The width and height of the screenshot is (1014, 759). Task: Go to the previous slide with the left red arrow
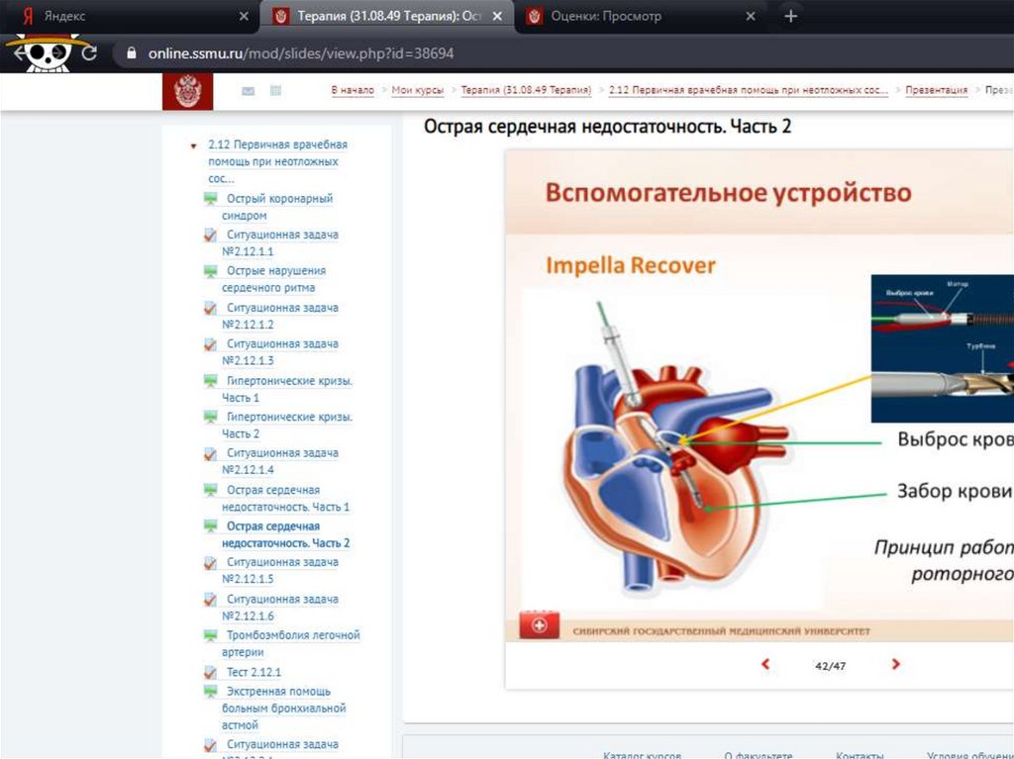click(x=765, y=665)
